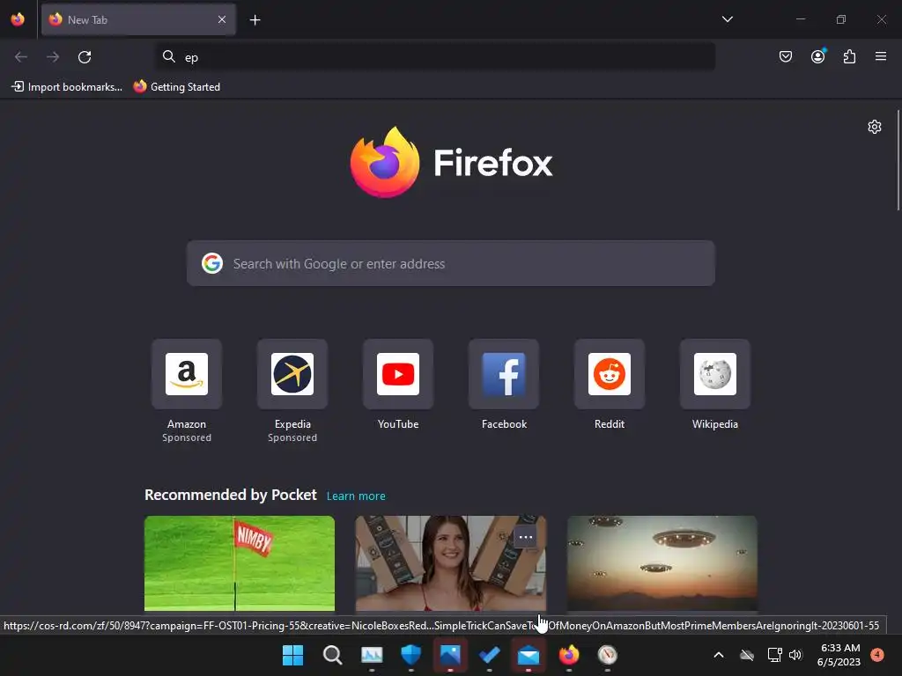
Task: Open the UFO sunset story thumbnail
Action: (x=662, y=563)
